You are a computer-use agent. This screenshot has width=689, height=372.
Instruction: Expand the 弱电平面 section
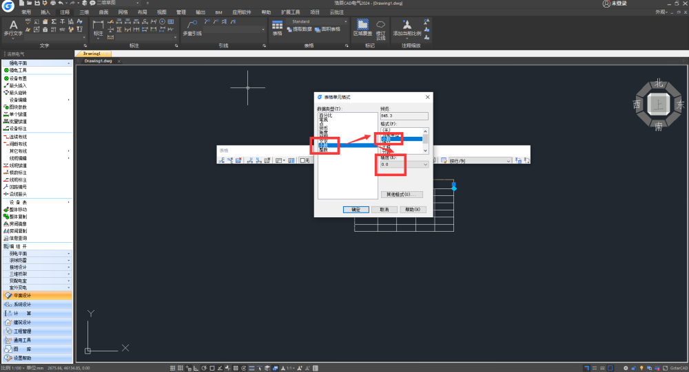click(x=37, y=254)
